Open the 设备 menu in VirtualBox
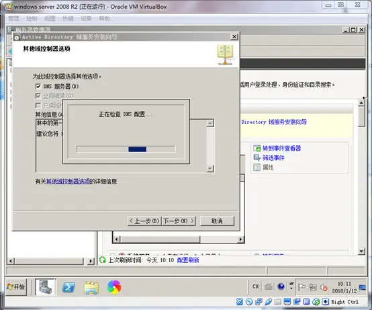The image size is (372, 310). [x=86, y=19]
